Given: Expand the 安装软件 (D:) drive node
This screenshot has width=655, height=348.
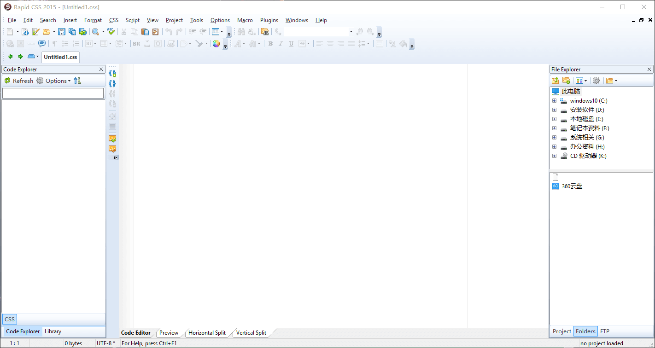Looking at the screenshot, I should pos(555,110).
